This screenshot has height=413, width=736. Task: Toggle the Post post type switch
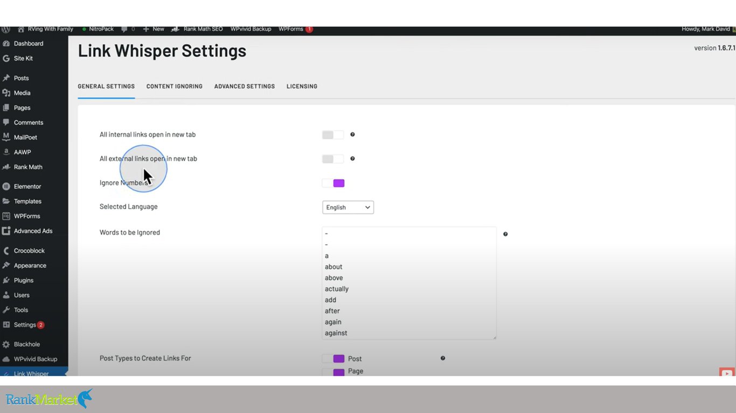[x=333, y=359]
